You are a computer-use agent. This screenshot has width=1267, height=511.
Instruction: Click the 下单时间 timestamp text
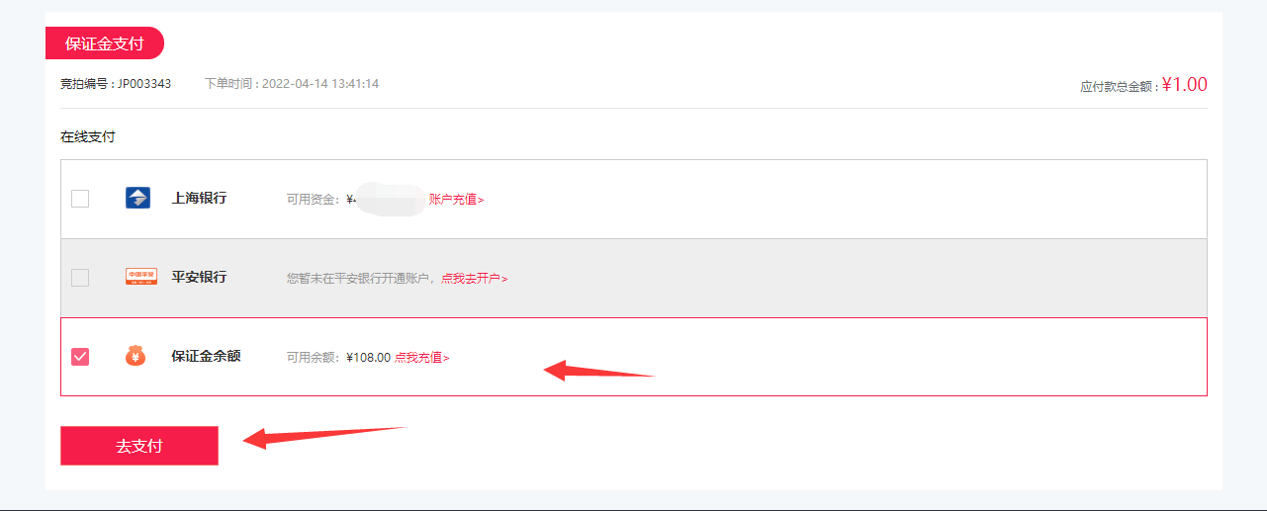(292, 84)
